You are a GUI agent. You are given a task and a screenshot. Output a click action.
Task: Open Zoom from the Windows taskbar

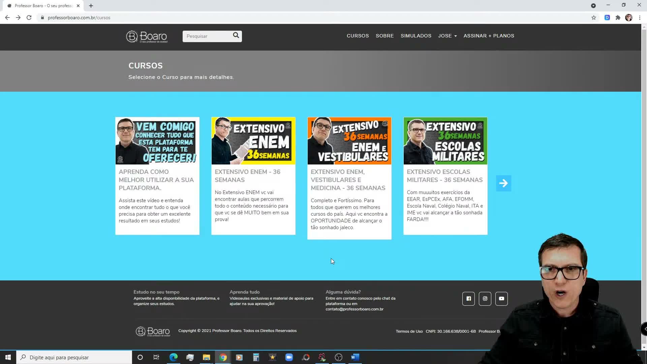[x=289, y=357]
